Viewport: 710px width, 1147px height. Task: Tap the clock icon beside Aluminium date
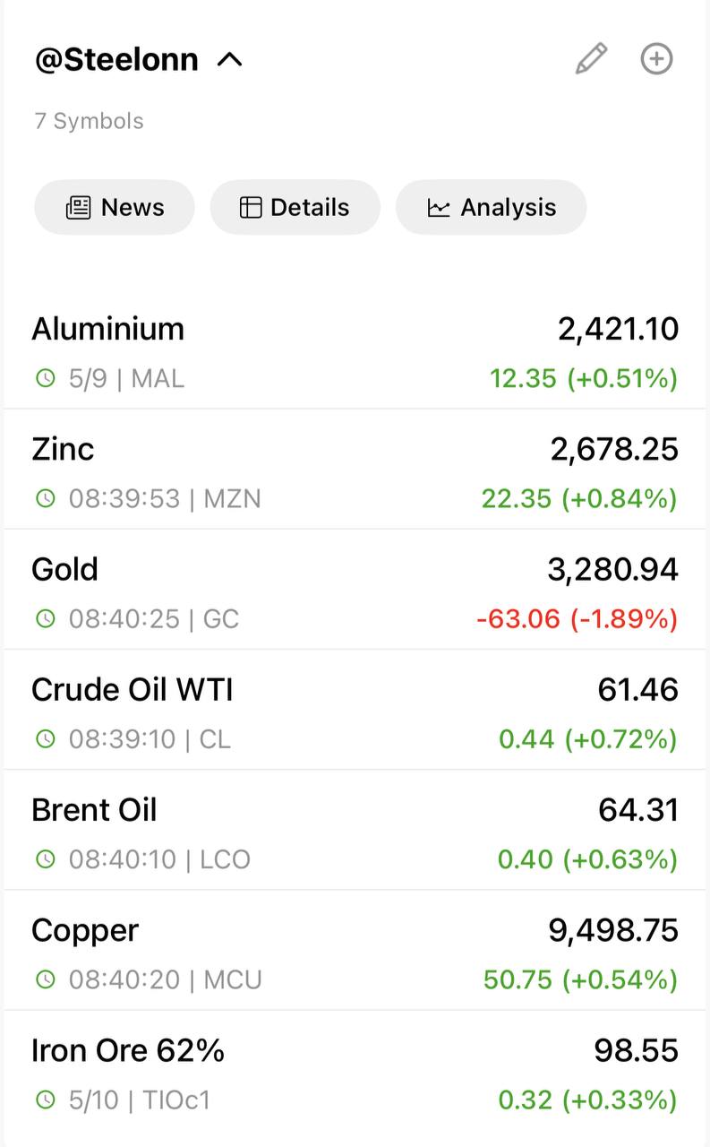(x=45, y=378)
